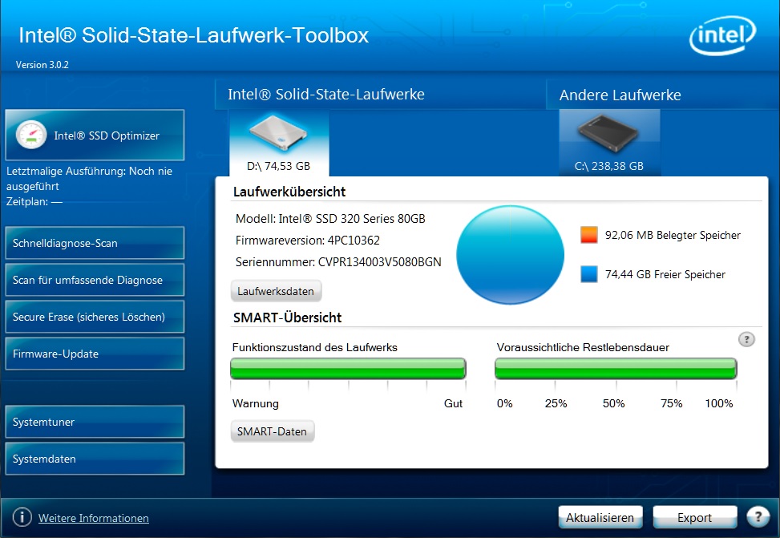Click the information circle icon

[x=22, y=517]
